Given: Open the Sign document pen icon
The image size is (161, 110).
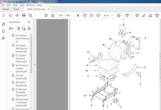Looking at the screenshot, I should [150, 15].
